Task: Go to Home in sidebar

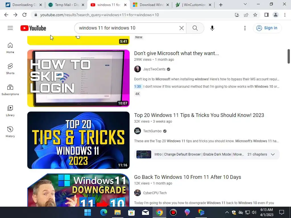Action: tap(10, 48)
